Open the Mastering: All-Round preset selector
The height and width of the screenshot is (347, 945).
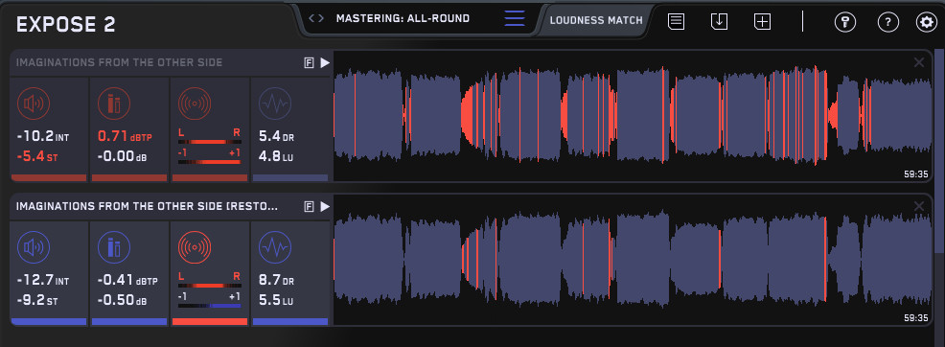pyautogui.click(x=403, y=18)
